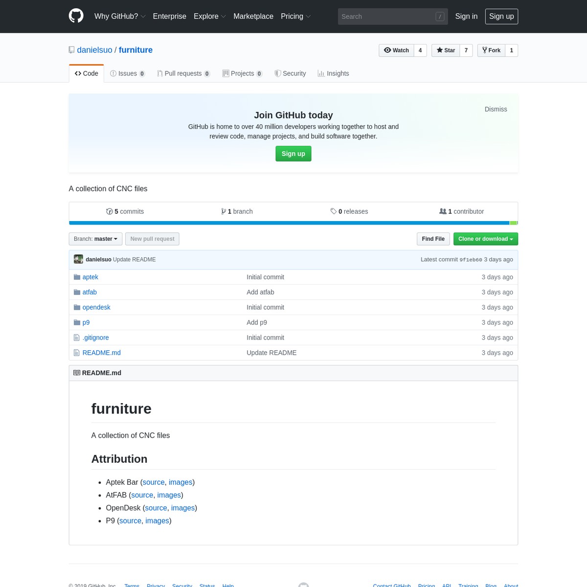
Task: Expand the Explore menu
Action: 210,16
